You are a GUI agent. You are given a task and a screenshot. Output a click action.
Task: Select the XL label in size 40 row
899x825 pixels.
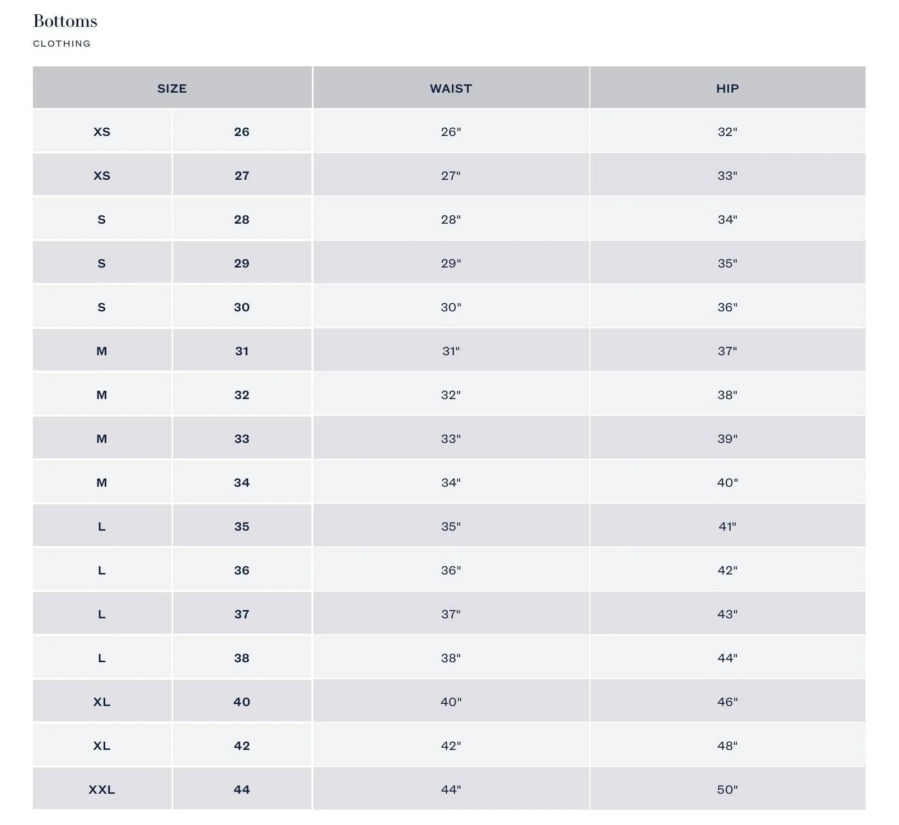point(102,701)
